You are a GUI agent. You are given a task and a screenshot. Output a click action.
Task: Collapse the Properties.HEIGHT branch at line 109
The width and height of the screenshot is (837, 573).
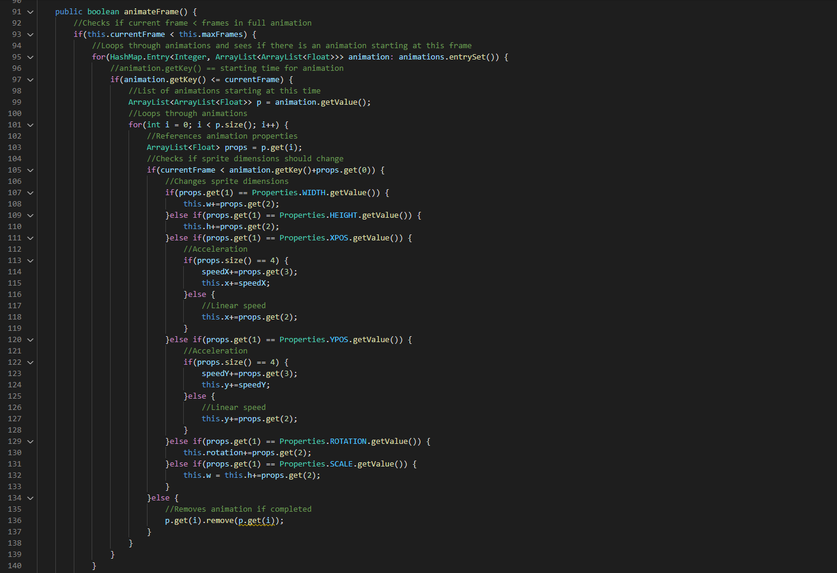30,215
